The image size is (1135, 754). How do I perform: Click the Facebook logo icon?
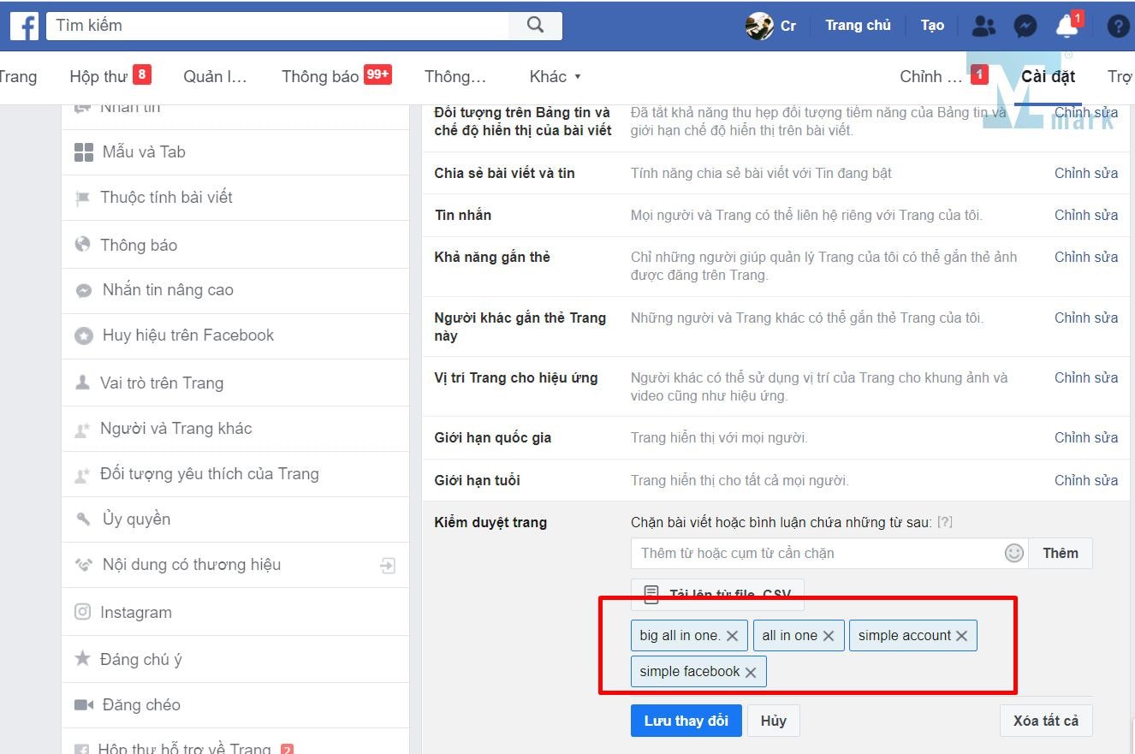24,26
